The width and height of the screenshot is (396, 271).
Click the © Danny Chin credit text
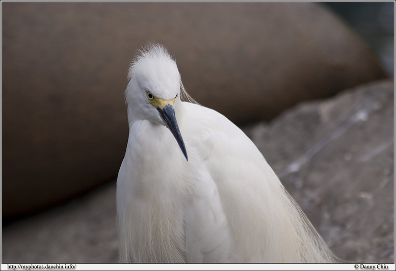click(371, 267)
